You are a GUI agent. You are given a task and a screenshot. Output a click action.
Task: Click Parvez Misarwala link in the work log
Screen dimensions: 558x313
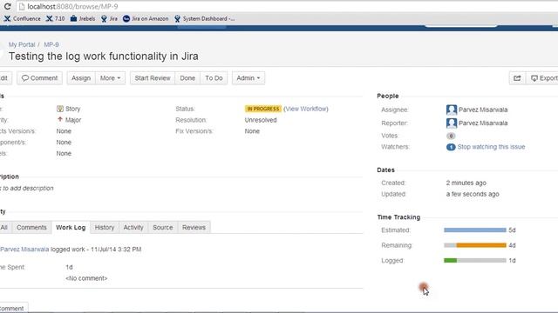pyautogui.click(x=24, y=250)
